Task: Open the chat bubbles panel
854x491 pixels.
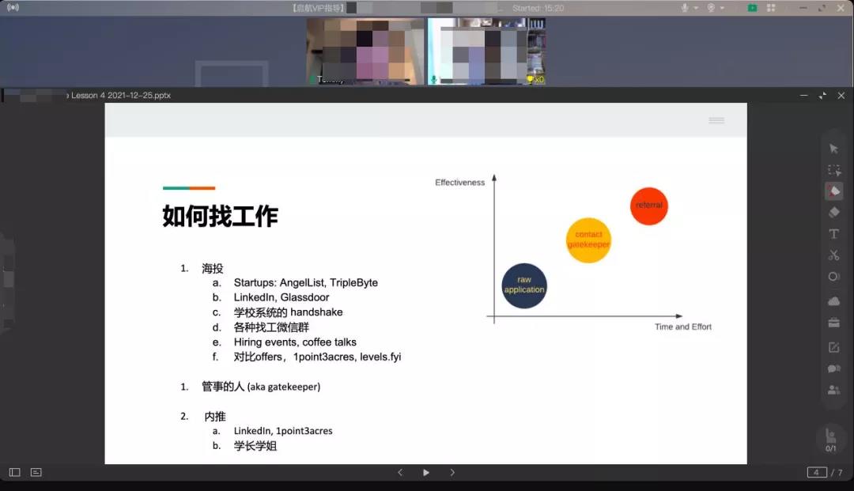Action: pyautogui.click(x=833, y=368)
